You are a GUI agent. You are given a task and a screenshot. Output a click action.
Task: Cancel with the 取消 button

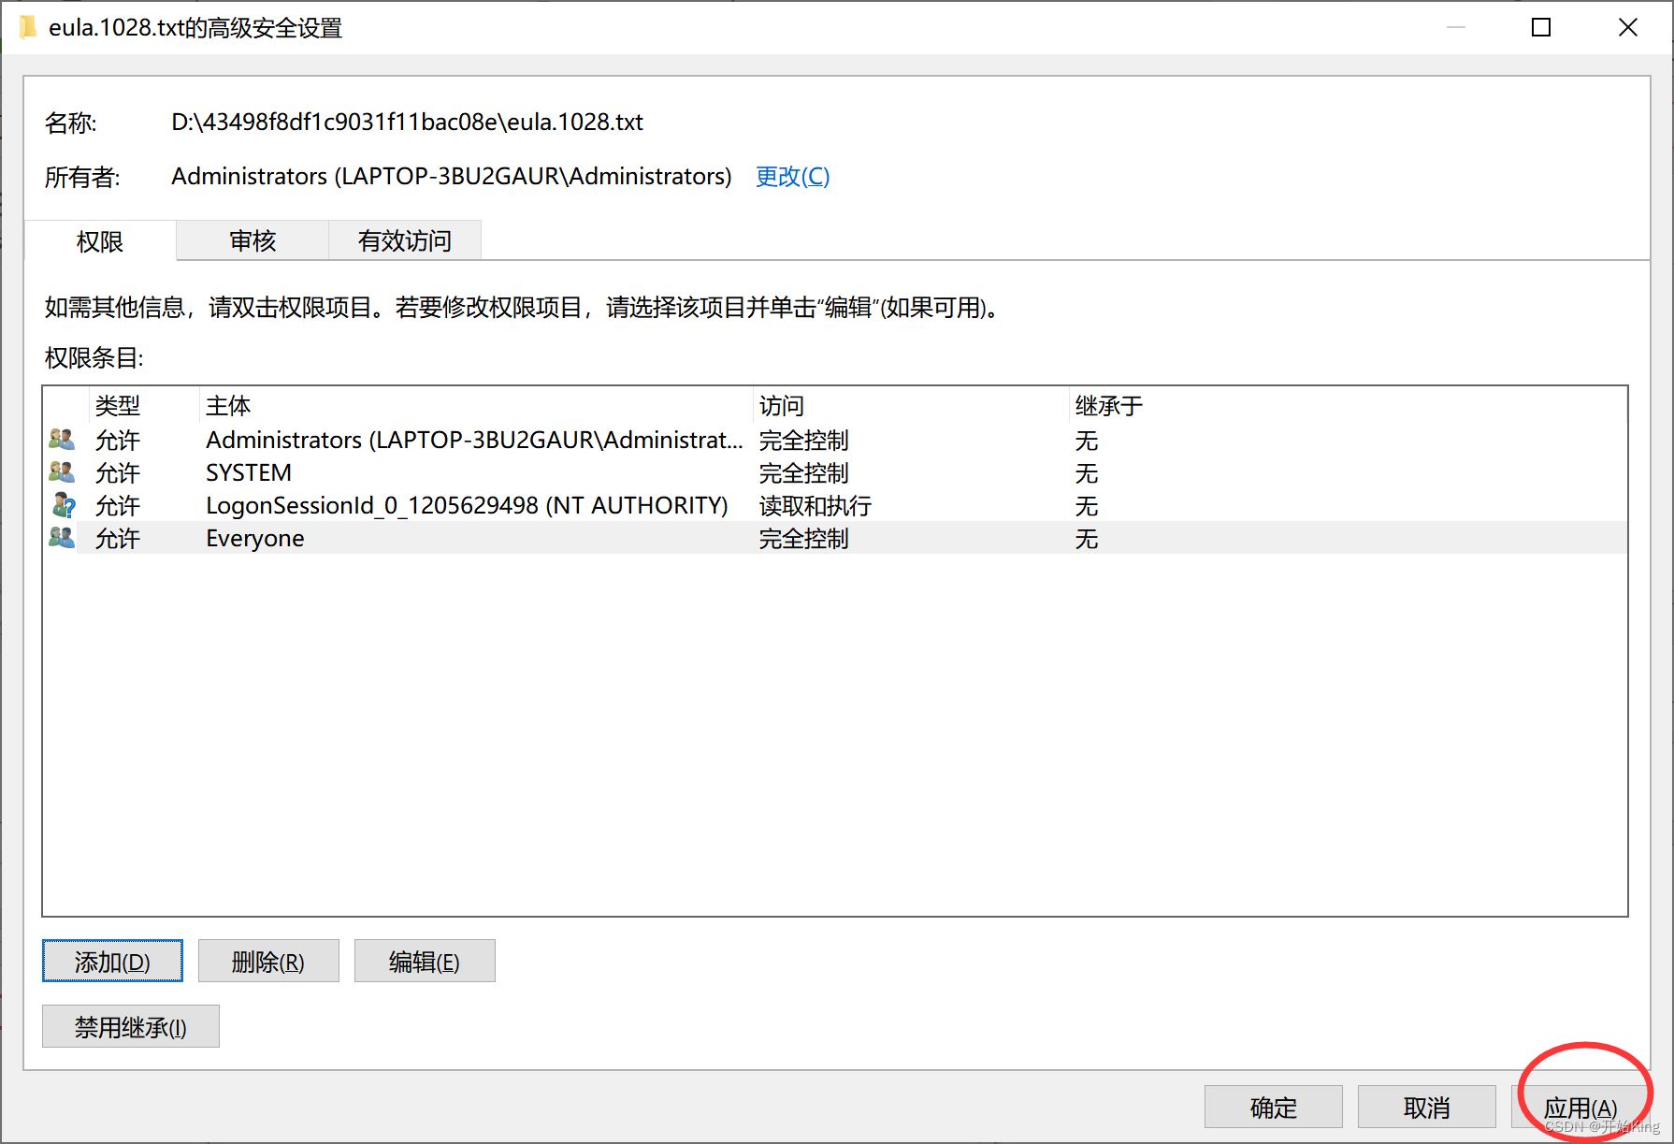point(1427,1107)
